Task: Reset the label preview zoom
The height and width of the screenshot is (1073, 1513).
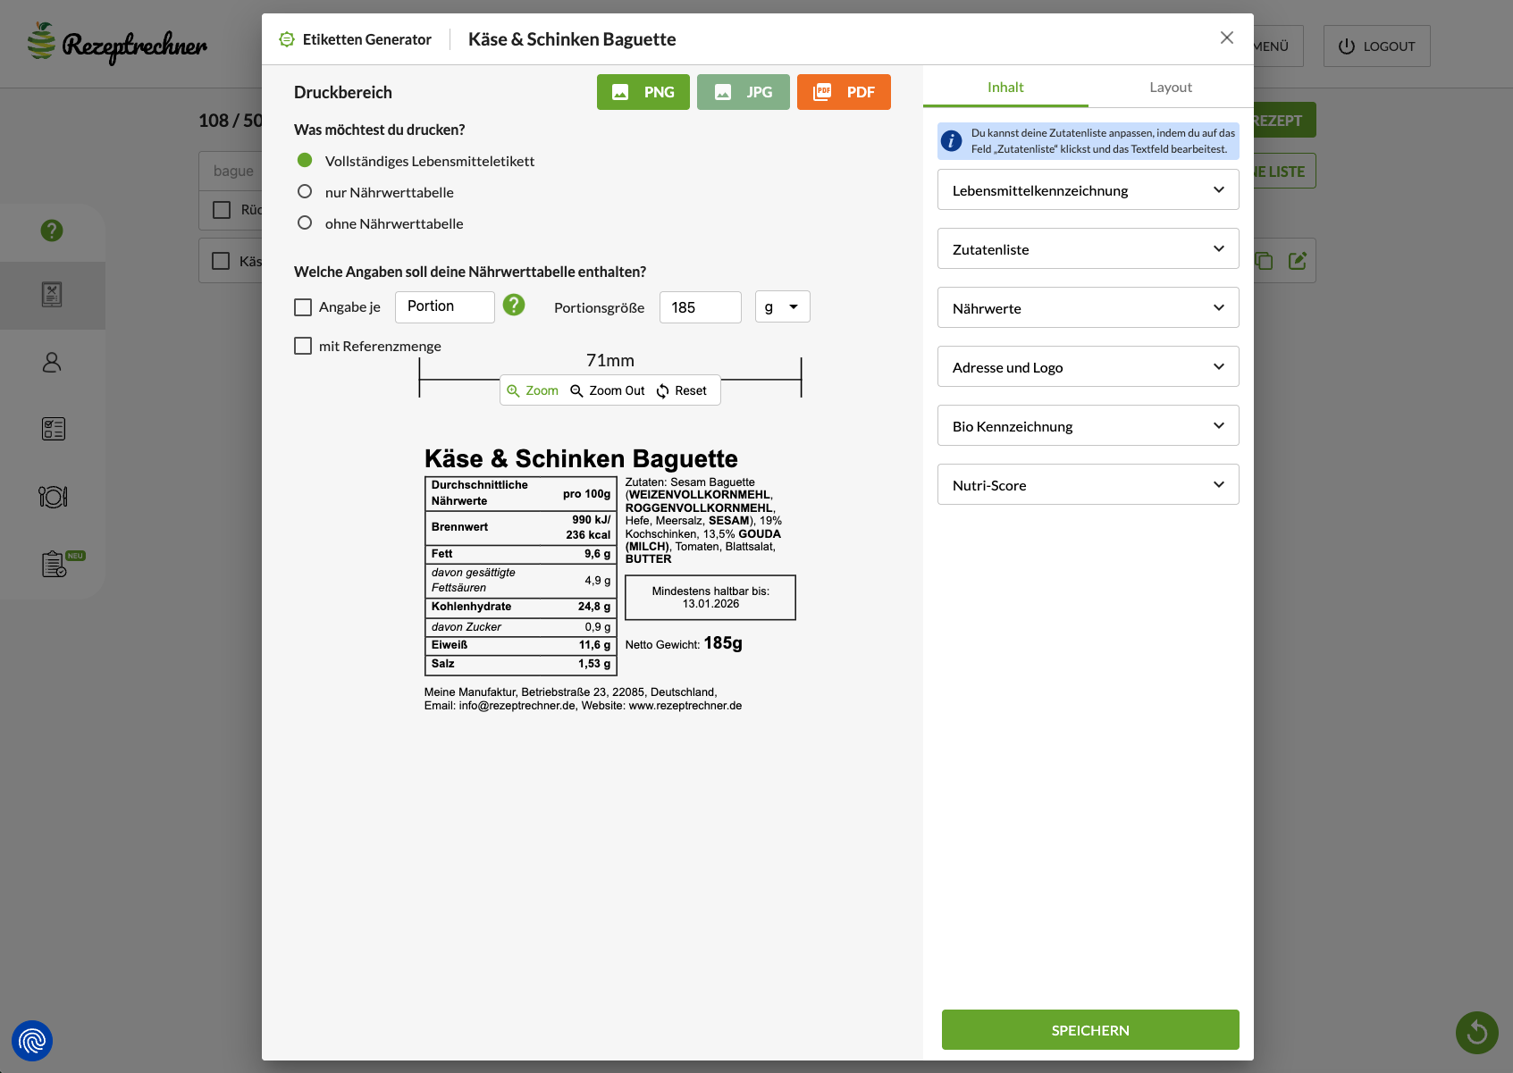Action: 681,390
